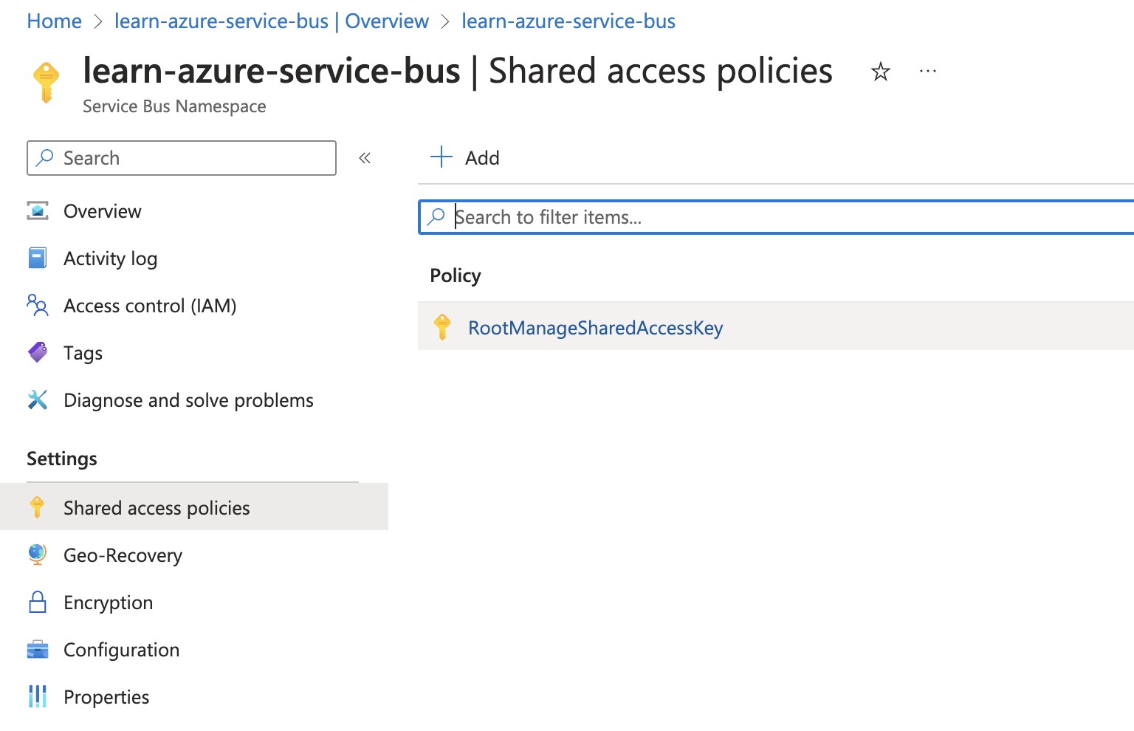Image resolution: width=1134 pixels, height=731 pixels.
Task: Select Shared access policies in sidebar
Action: coord(157,508)
